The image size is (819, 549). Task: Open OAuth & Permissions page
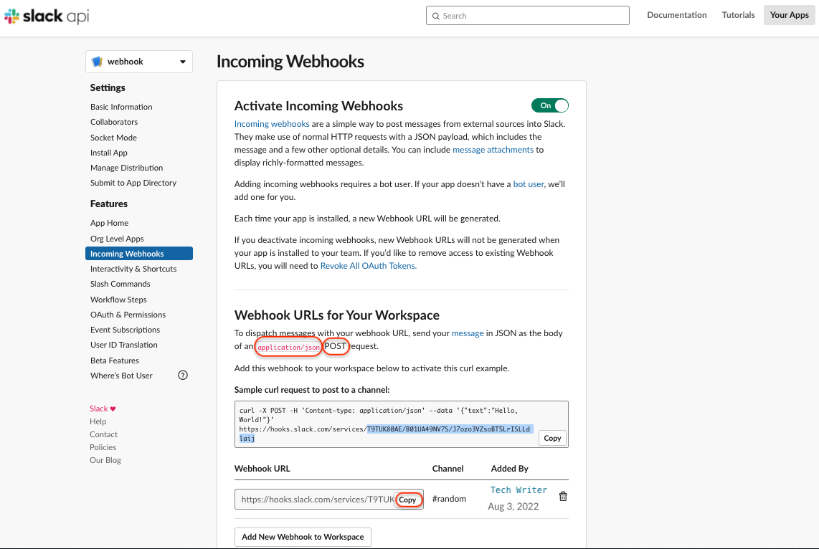tap(128, 315)
